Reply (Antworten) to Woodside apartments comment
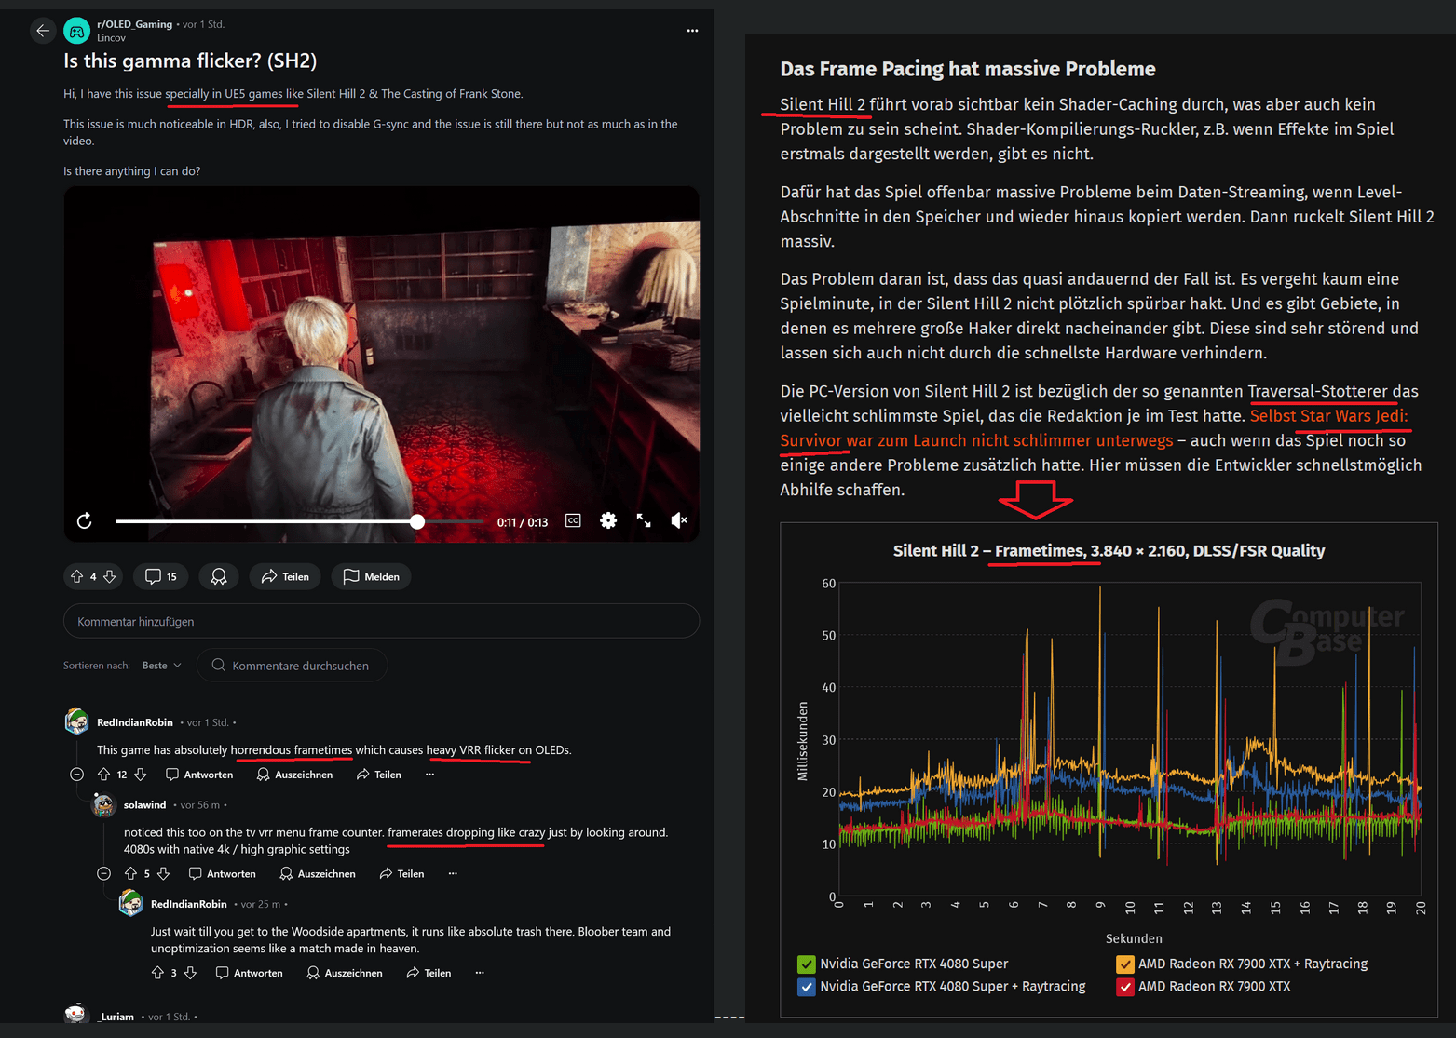Screen dimensions: 1456x1038 click(x=249, y=973)
